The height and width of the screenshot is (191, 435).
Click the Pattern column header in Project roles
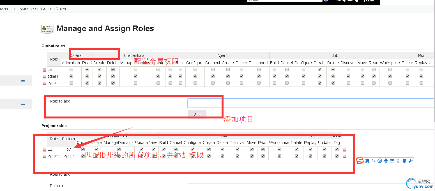pyautogui.click(x=68, y=139)
